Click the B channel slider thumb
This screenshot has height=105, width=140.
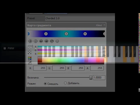[x=104, y=55]
